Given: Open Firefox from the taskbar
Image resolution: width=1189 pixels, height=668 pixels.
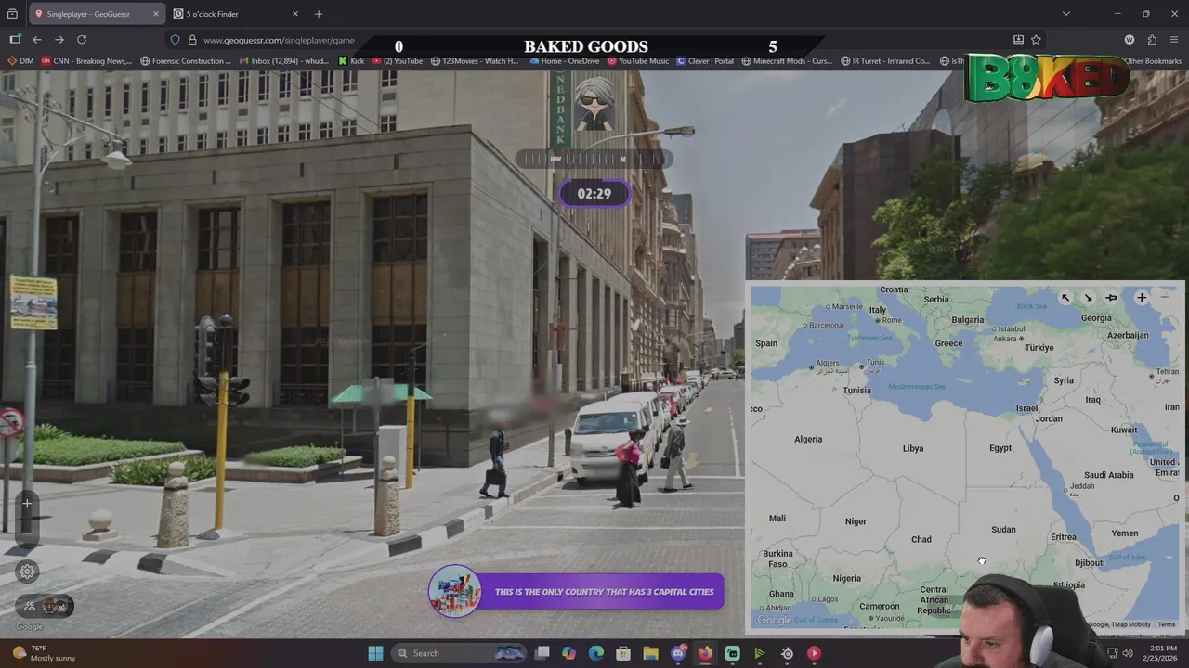Looking at the screenshot, I should pos(705,653).
